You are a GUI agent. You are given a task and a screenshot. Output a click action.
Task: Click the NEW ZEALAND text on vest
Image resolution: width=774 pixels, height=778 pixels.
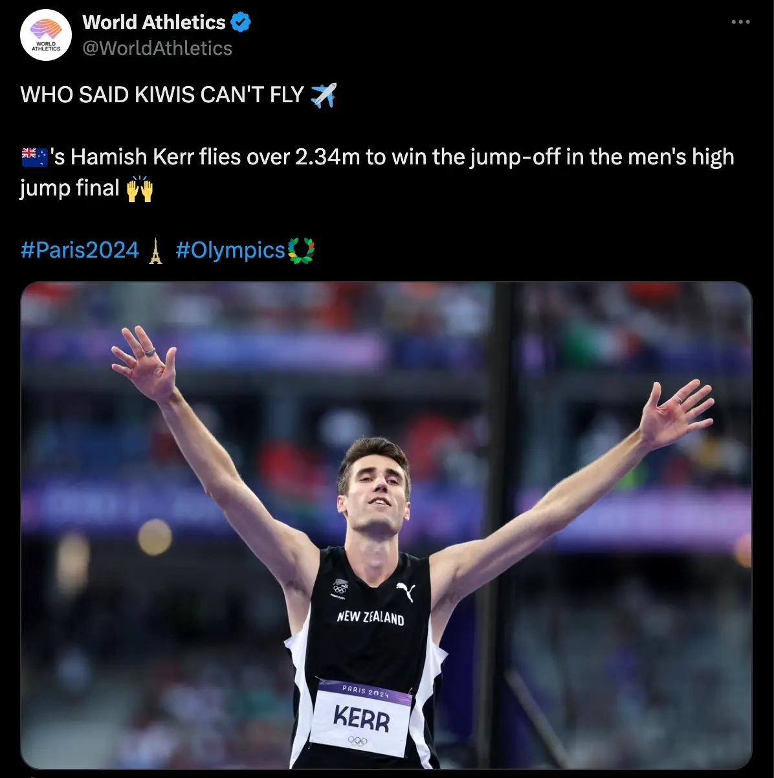click(370, 617)
